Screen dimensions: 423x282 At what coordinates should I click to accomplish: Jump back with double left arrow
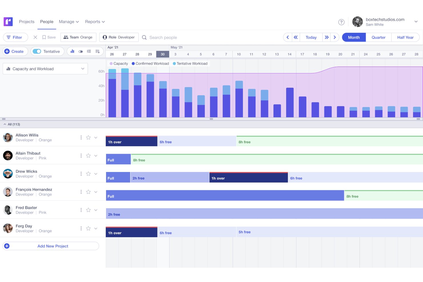tap(296, 37)
